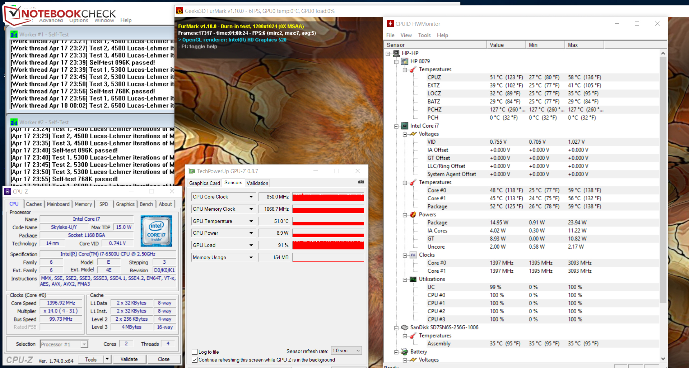This screenshot has height=368, width=689.
Task: Click the square-wave icon beside Clocks
Action: 413,255
